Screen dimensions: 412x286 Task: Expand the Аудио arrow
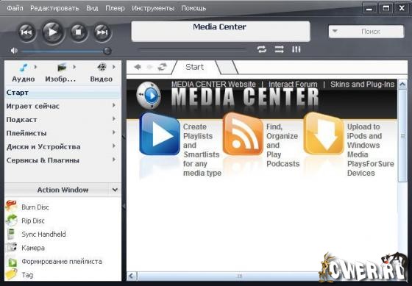pyautogui.click(x=35, y=67)
